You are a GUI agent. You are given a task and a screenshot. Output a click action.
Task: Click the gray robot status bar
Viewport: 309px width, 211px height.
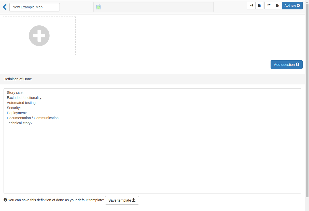[153, 7]
